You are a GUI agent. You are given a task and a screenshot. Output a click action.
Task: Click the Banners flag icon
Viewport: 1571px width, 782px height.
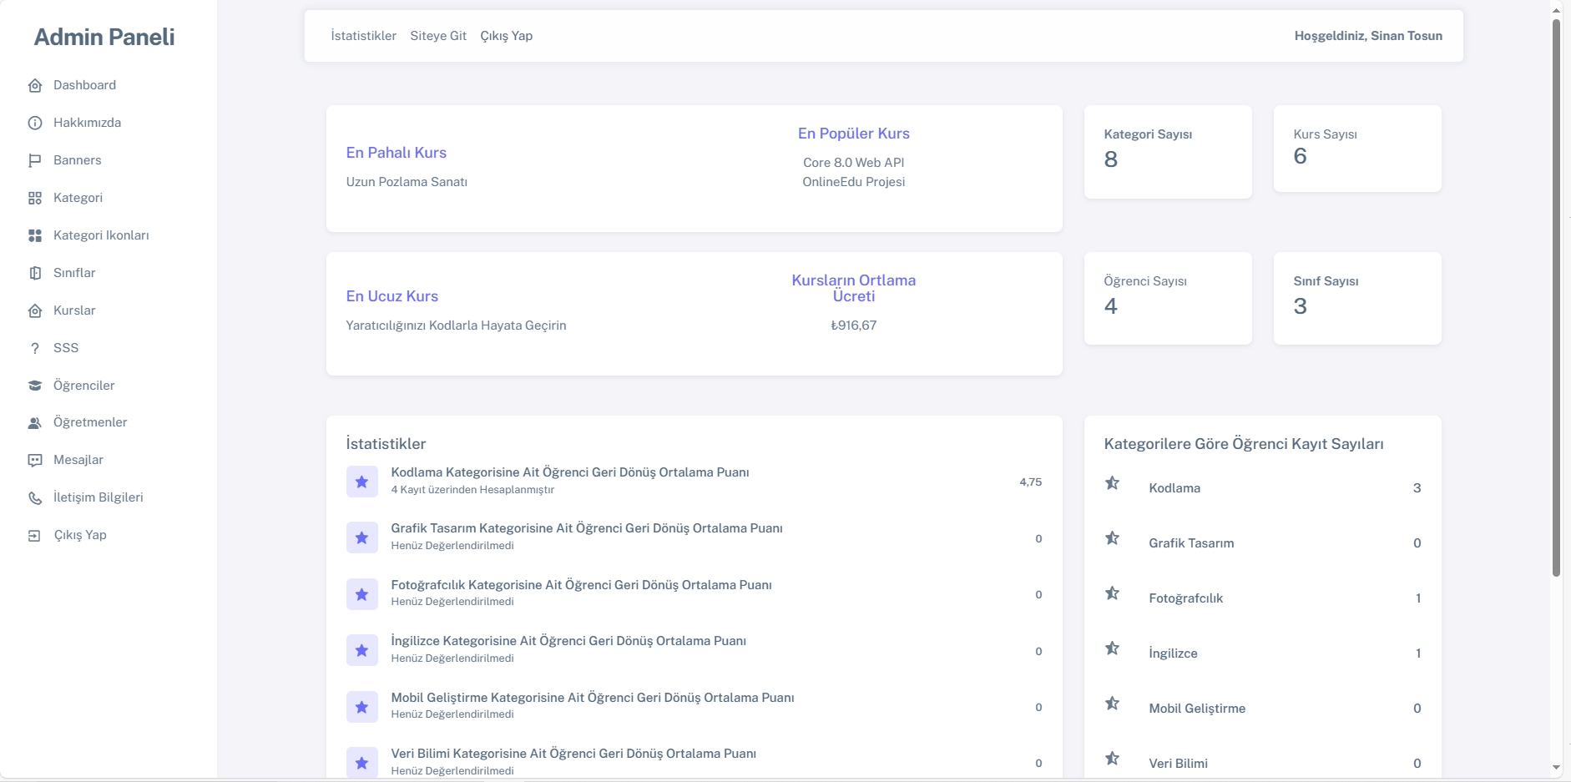pyautogui.click(x=35, y=161)
